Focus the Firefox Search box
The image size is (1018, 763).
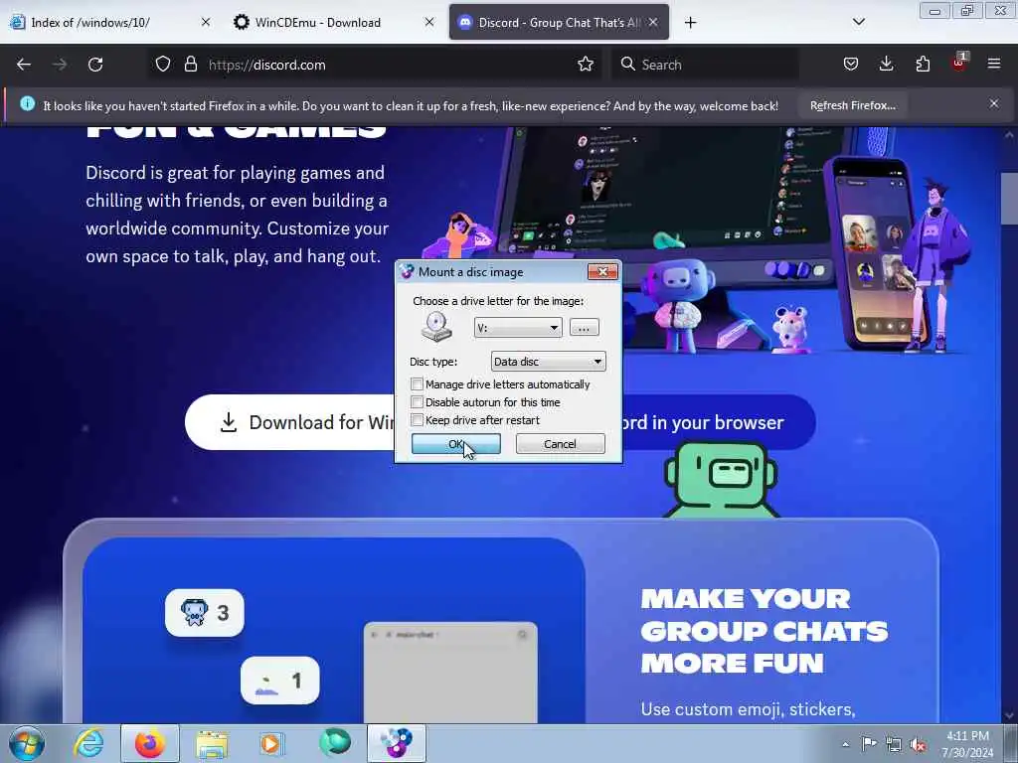click(x=706, y=65)
